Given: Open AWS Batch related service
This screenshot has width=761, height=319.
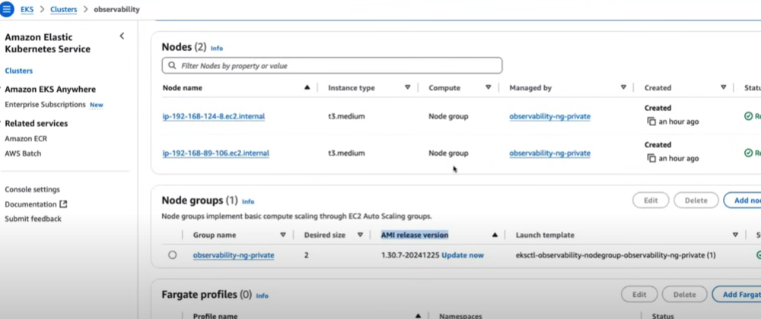Looking at the screenshot, I should coord(23,153).
